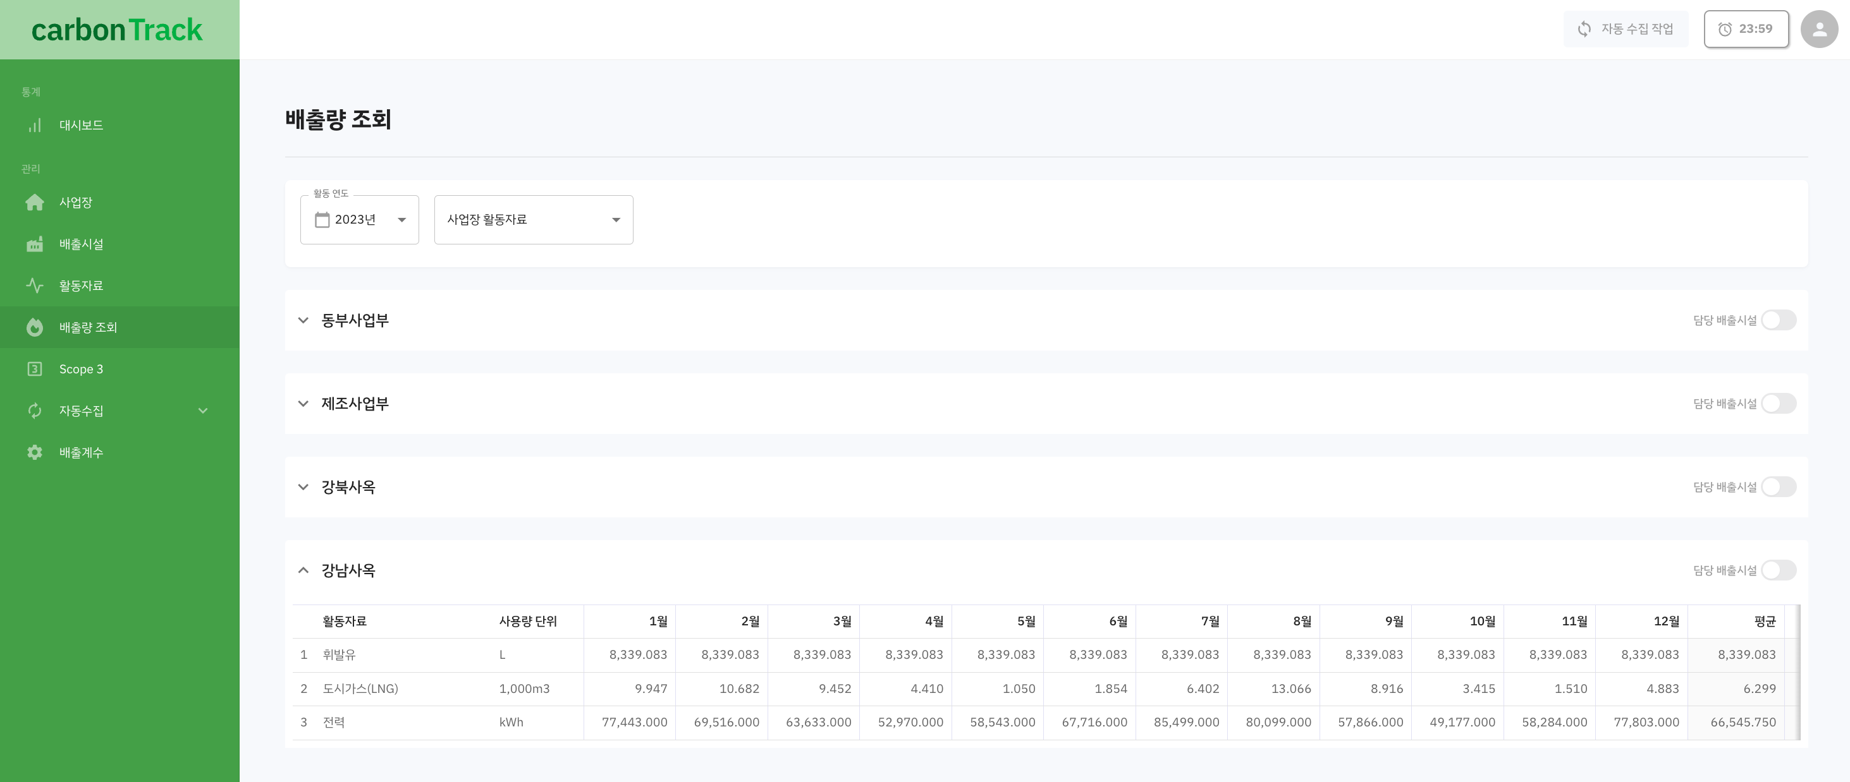Open the 활동 연도 2023년 dropdown
This screenshot has height=782, width=1850.
[360, 219]
